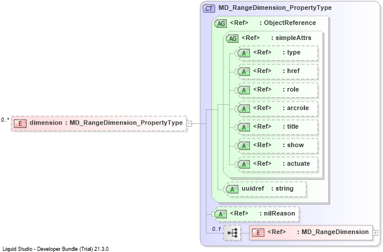Screen dimensions: 383x252
Task: Select the '<Ref> : actuate' attribute label
Action: (281, 164)
